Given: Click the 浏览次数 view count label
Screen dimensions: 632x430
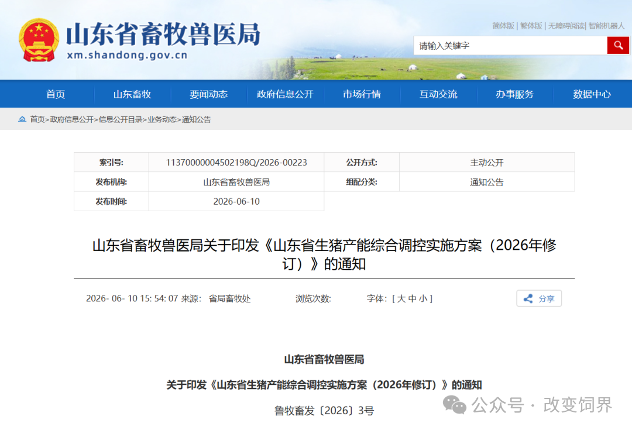Looking at the screenshot, I should [313, 298].
